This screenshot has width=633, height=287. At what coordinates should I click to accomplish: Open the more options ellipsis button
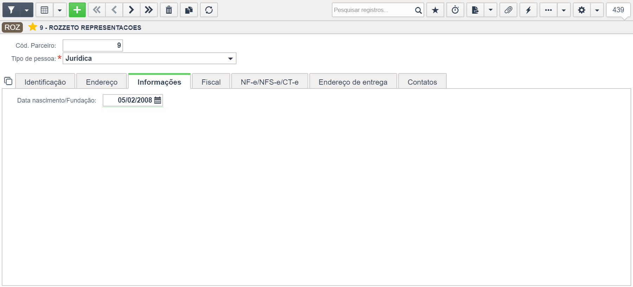pos(549,10)
